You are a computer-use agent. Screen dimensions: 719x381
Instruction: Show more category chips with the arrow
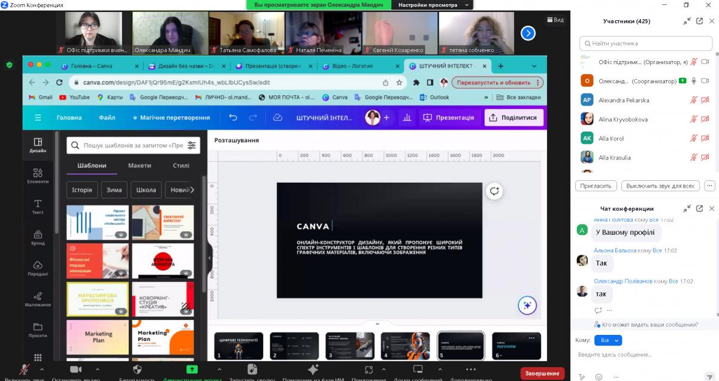[192, 190]
